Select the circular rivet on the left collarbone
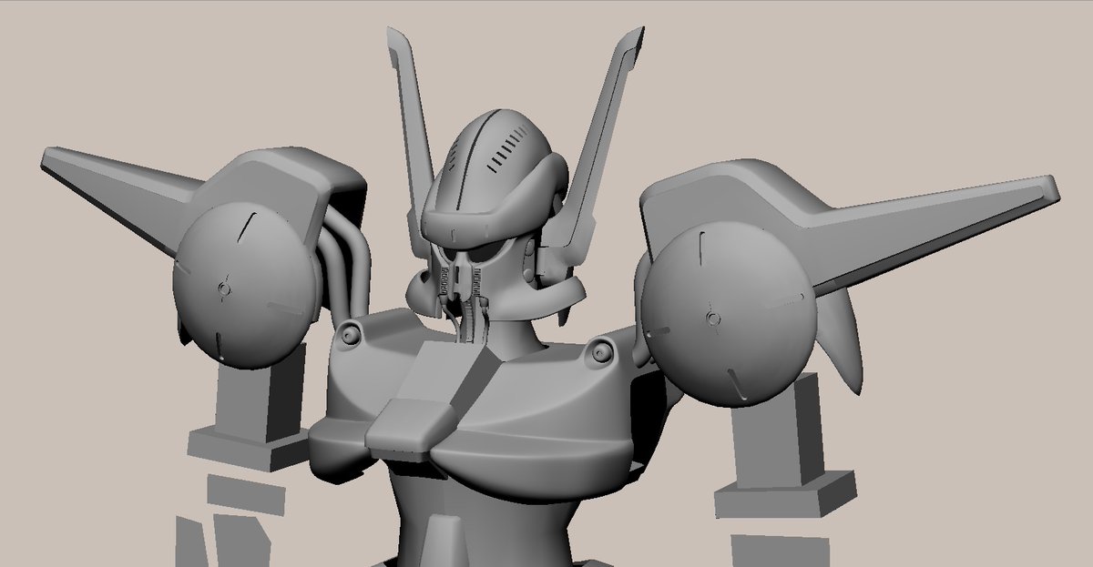This screenshot has height=567, width=1093. 349,338
